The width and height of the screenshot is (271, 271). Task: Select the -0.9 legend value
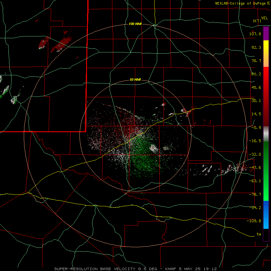point(256,128)
